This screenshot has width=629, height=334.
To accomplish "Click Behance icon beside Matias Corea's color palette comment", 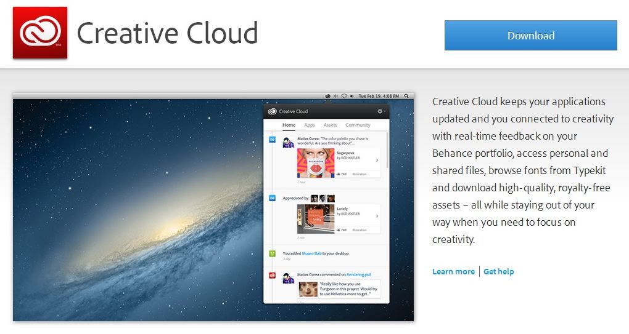I will pos(273,140).
